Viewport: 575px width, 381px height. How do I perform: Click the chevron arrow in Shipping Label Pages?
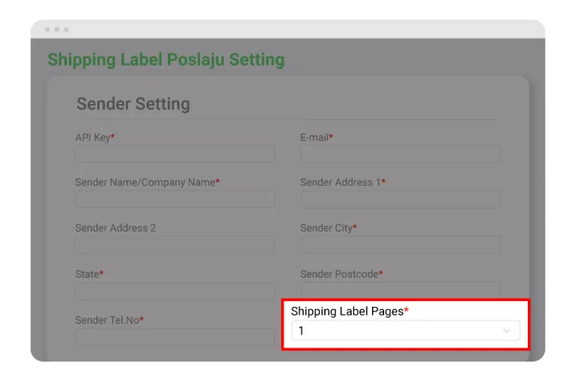pos(506,331)
